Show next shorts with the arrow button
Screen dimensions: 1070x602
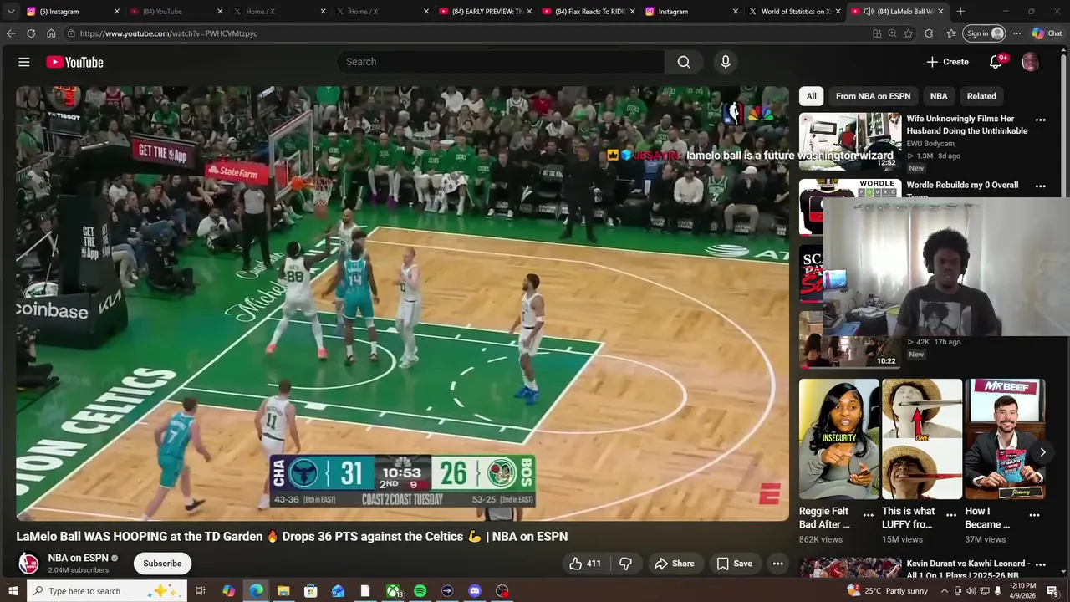[x=1042, y=452]
